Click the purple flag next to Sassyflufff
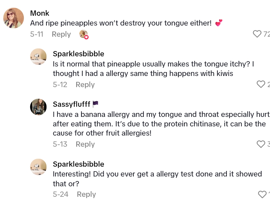 click(95, 104)
